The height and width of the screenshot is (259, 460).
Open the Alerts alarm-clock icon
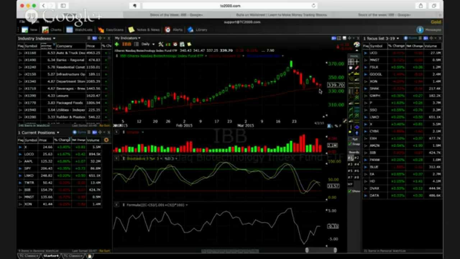pyautogui.click(x=168, y=30)
